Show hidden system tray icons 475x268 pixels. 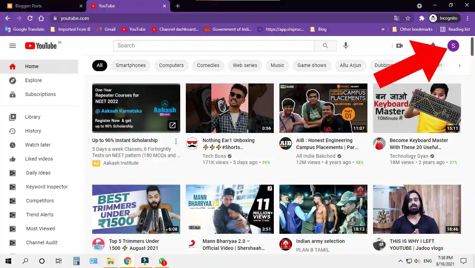(x=401, y=261)
